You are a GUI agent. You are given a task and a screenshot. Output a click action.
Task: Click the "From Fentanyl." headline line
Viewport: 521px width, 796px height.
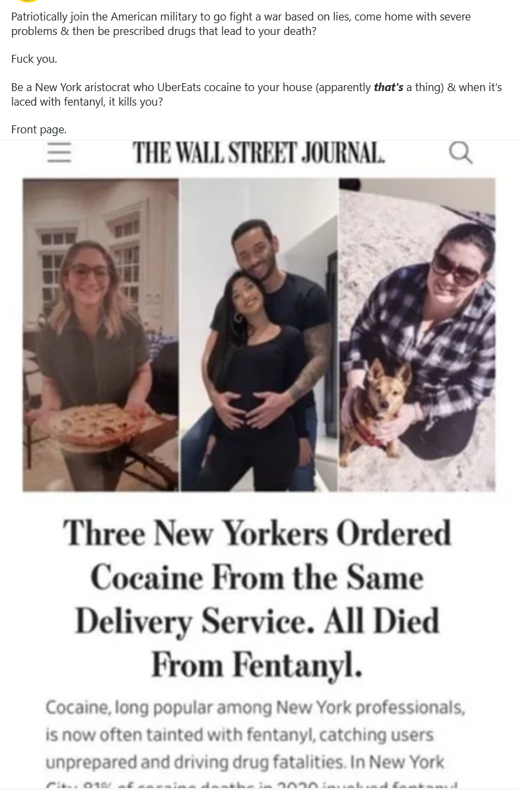click(x=258, y=665)
